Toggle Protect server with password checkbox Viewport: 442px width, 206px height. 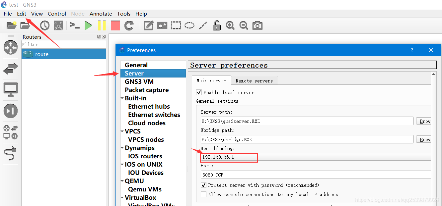203,185
